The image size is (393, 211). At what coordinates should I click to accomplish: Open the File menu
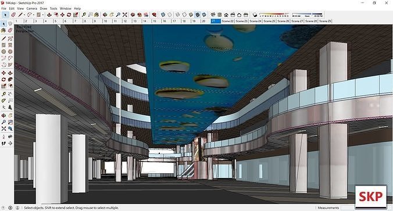(x=3, y=8)
